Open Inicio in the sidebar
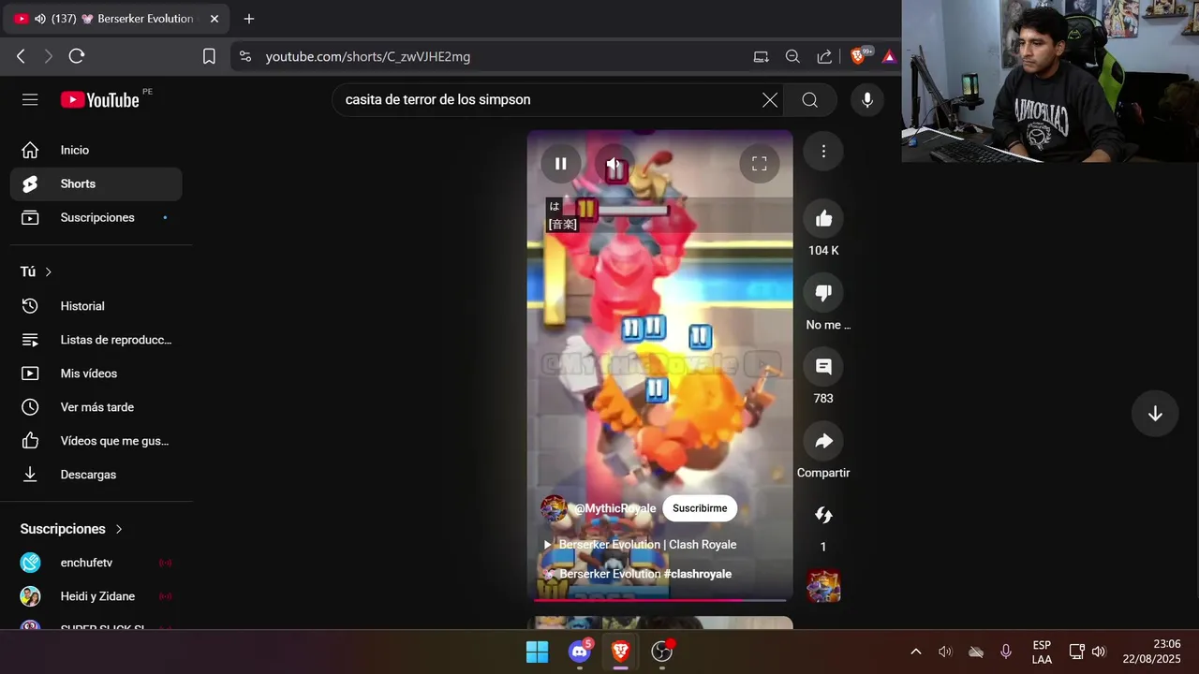 tap(96, 150)
